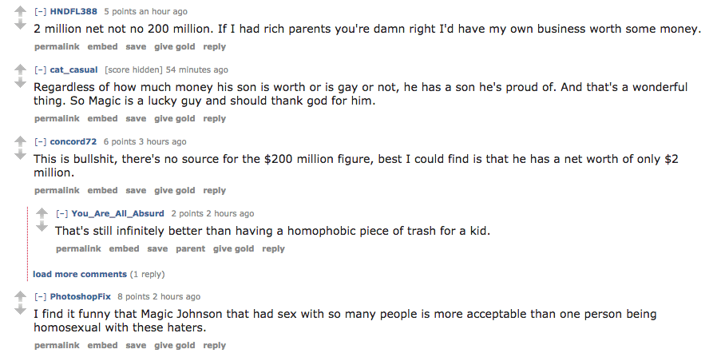Save PhotoshopFix's comment
The image size is (717, 357).
[136, 346]
